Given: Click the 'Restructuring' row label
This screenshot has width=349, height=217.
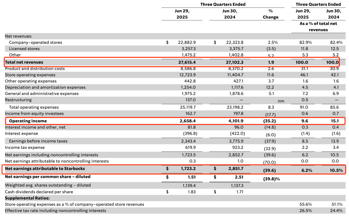Looking at the screenshot, I should click(18, 100).
